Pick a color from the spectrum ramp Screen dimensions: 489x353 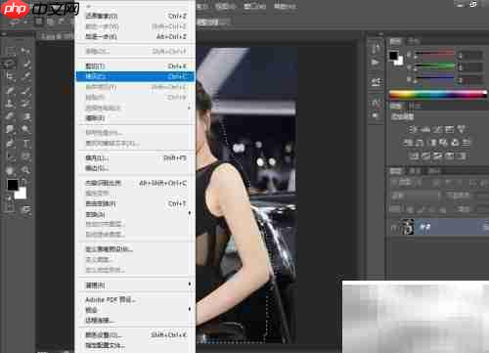(438, 94)
